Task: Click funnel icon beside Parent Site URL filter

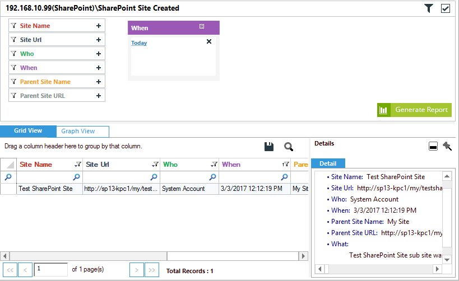Action: click(x=13, y=95)
